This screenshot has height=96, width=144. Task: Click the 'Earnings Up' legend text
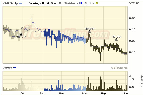point(37,3)
